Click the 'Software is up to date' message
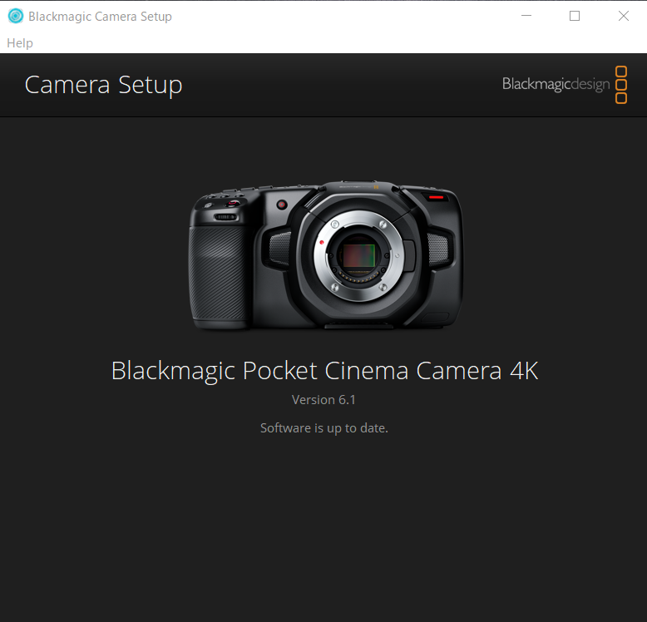Viewport: 647px width, 622px height. coord(323,428)
